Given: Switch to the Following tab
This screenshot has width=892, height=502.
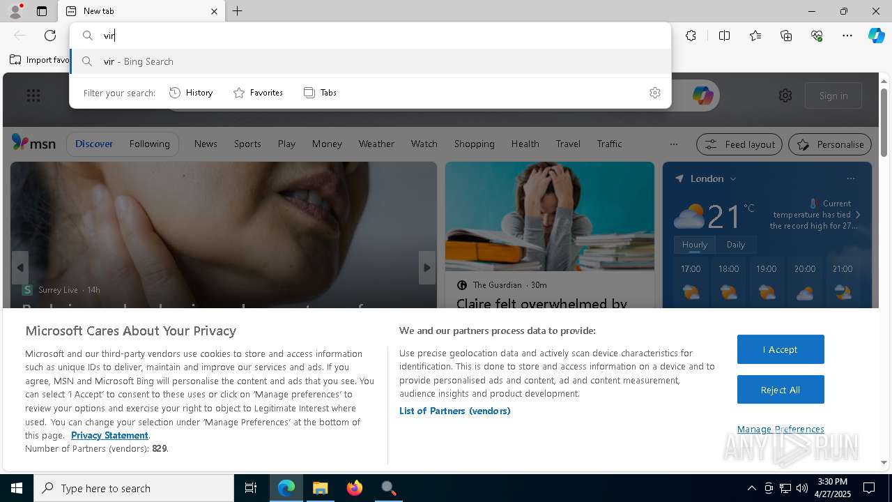Looking at the screenshot, I should tap(149, 144).
